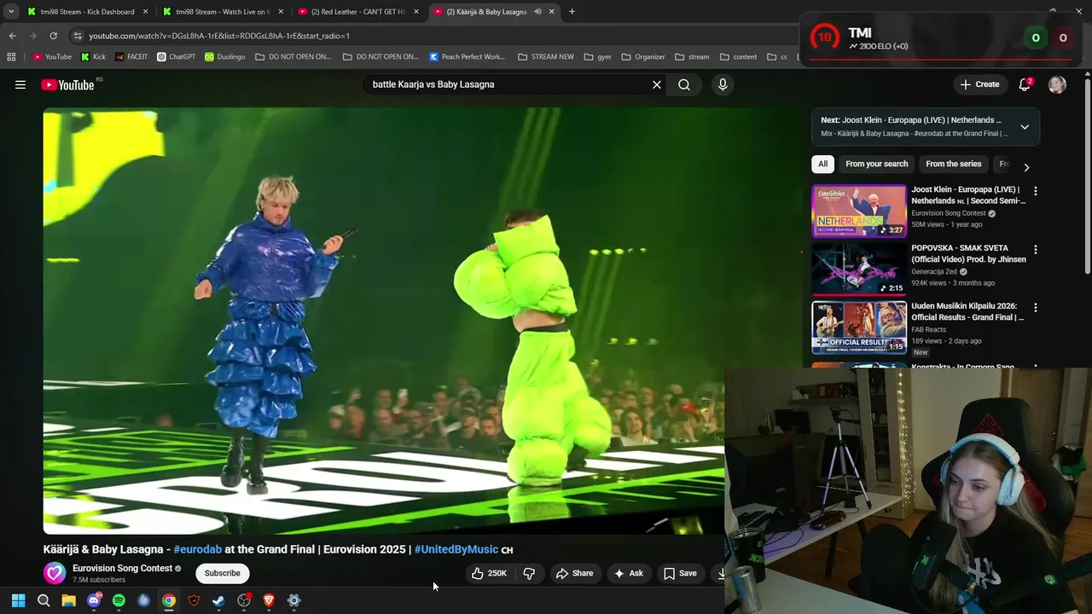Click the Chrome address bar URL

click(x=219, y=36)
